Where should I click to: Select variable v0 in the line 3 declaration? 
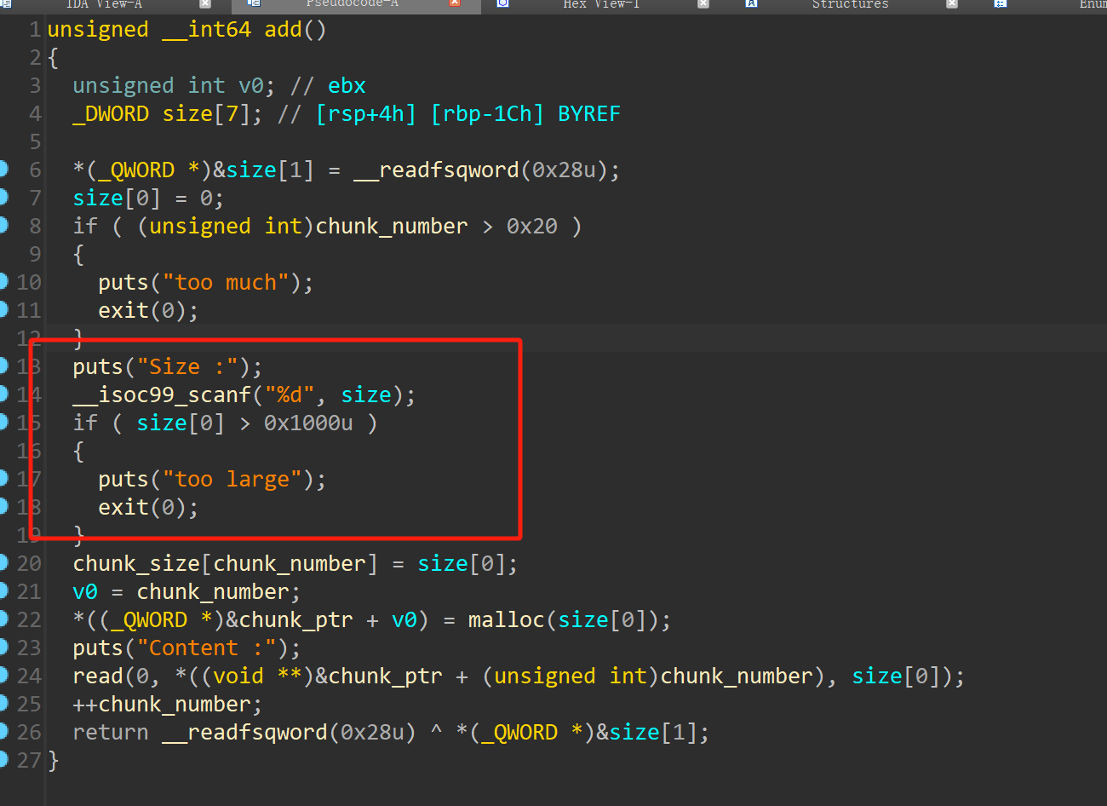click(x=251, y=86)
